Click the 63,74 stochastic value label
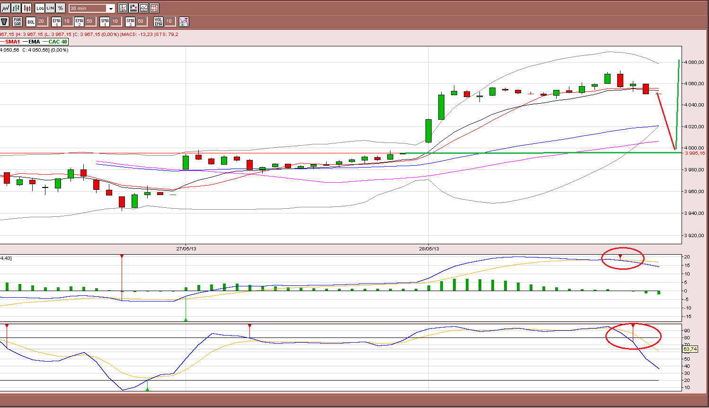Screen dimensions: 709x408 click(x=690, y=349)
